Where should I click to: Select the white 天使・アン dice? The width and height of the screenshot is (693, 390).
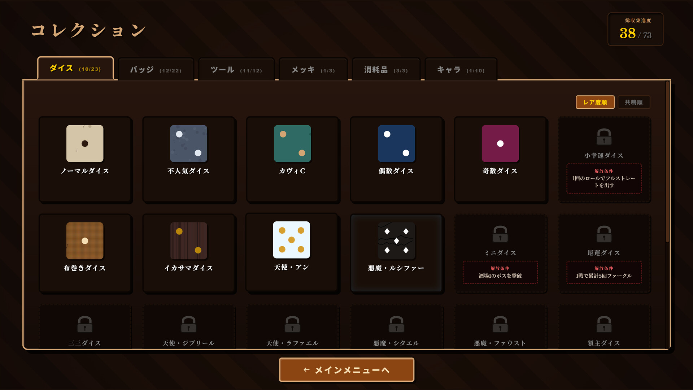coord(292,240)
